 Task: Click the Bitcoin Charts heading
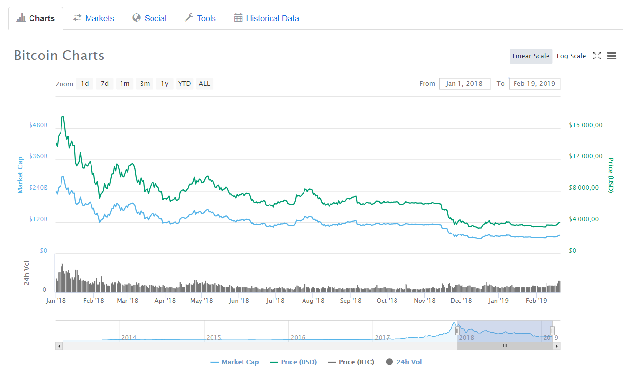coord(59,55)
